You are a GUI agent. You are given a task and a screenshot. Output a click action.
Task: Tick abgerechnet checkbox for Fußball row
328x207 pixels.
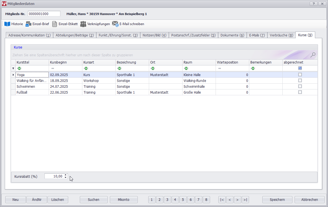[x=300, y=92]
